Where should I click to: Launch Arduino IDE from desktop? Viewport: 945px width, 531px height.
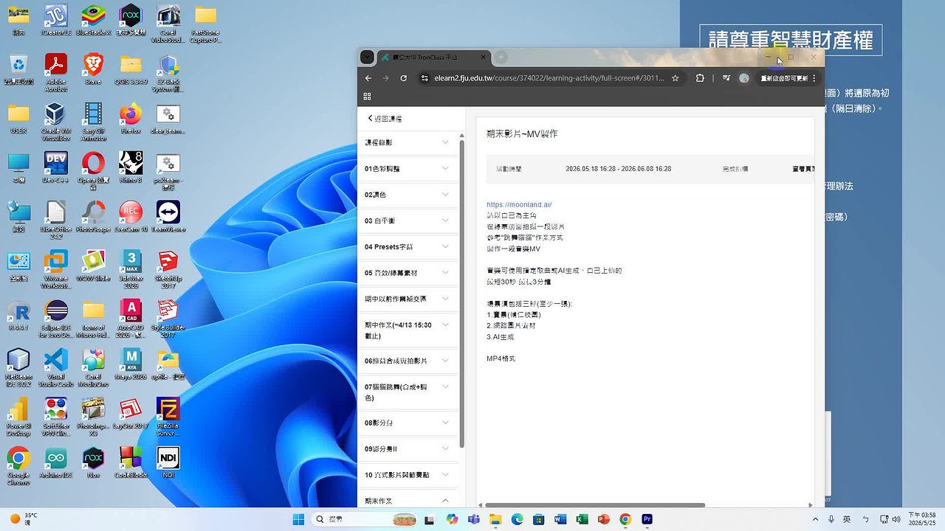point(56,463)
